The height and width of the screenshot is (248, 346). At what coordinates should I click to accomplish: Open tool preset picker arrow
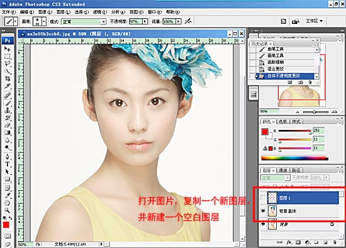pos(16,21)
